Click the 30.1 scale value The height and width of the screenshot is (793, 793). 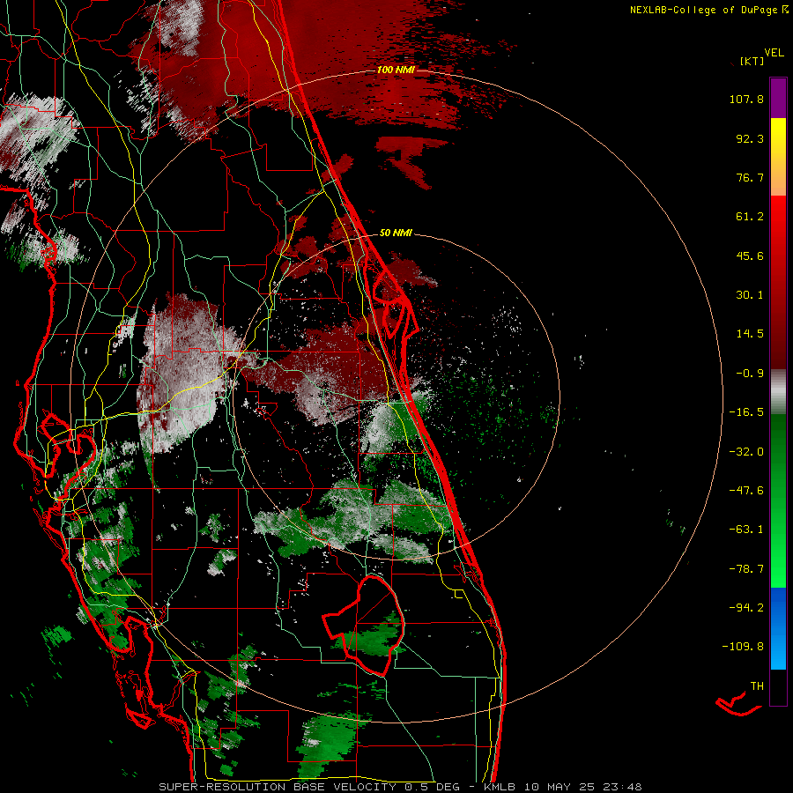tap(750, 295)
